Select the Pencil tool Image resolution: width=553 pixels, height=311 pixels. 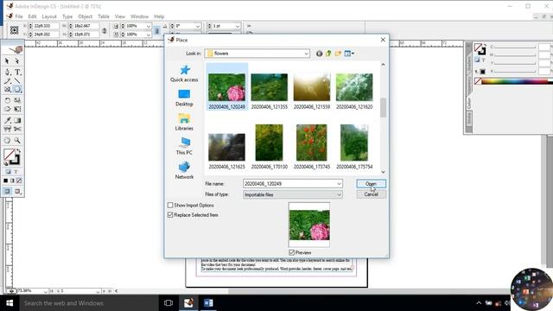tap(7, 81)
